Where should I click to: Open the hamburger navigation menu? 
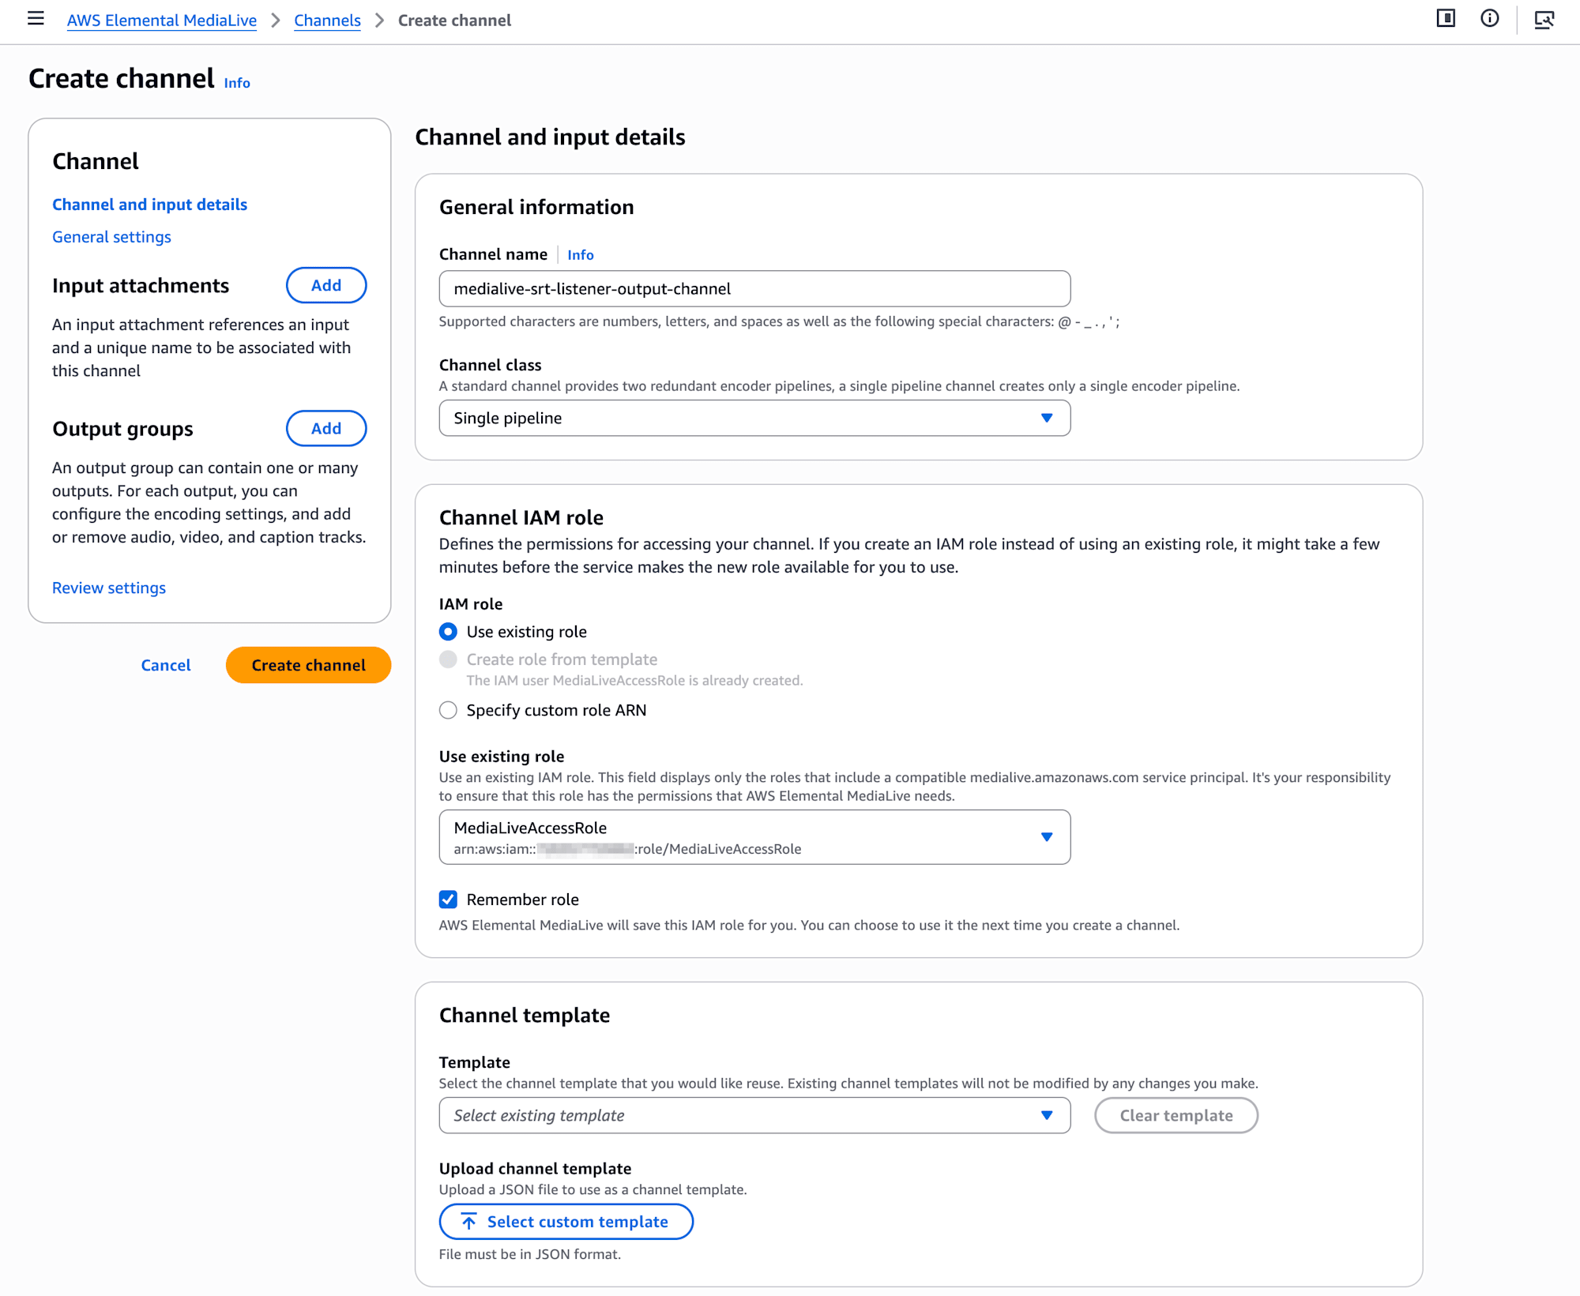[36, 19]
